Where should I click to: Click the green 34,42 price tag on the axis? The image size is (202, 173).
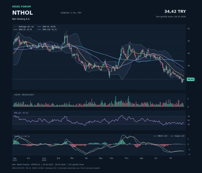point(190,79)
